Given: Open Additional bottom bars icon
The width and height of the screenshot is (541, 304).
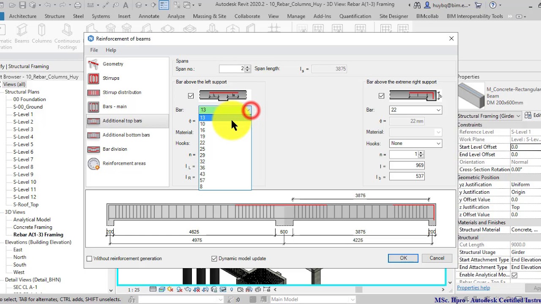Looking at the screenshot, I should 93,135.
